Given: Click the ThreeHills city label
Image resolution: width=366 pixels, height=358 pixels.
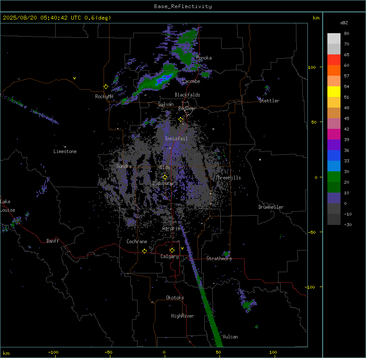Looking at the screenshot, I should [x=228, y=178].
